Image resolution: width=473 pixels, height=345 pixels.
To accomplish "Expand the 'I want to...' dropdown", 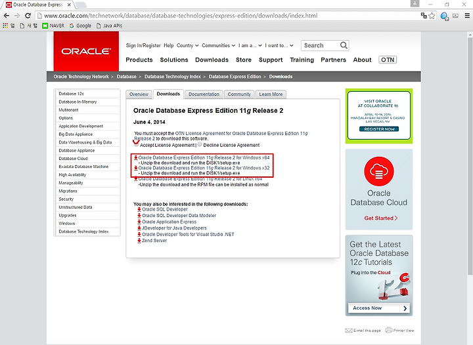I will 279,45.
